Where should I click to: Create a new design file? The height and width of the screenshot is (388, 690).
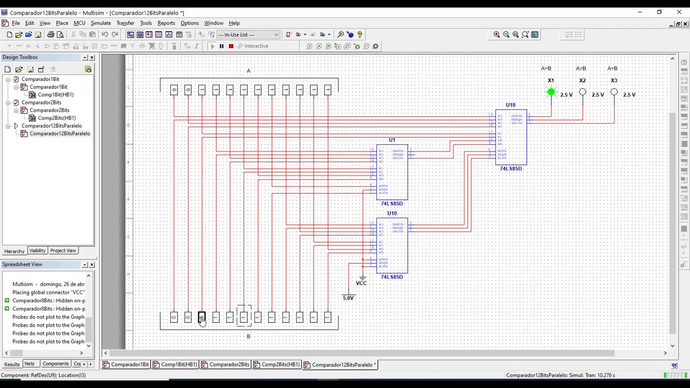click(x=9, y=34)
